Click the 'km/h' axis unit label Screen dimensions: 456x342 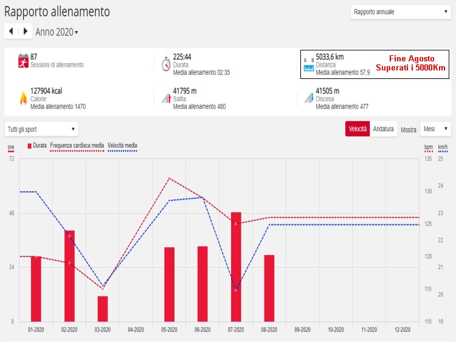(x=443, y=148)
